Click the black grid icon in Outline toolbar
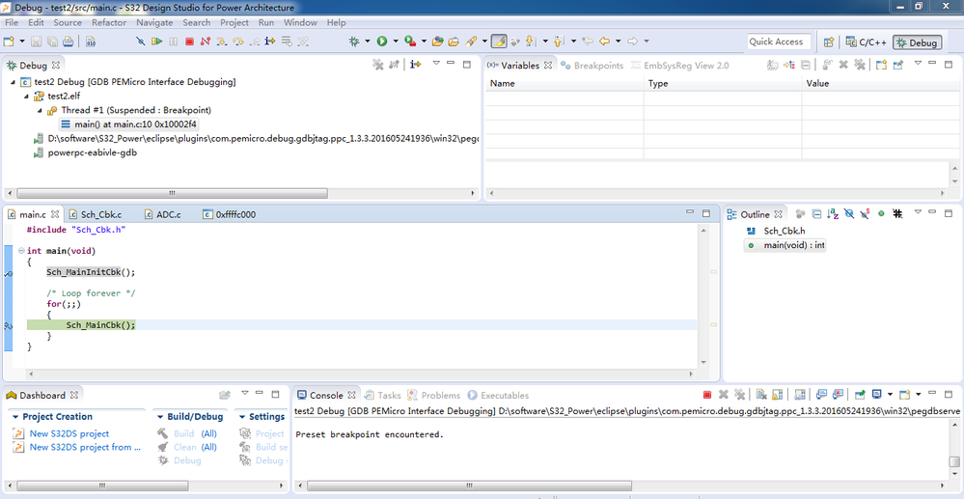Image resolution: width=964 pixels, height=499 pixels. coord(897,214)
